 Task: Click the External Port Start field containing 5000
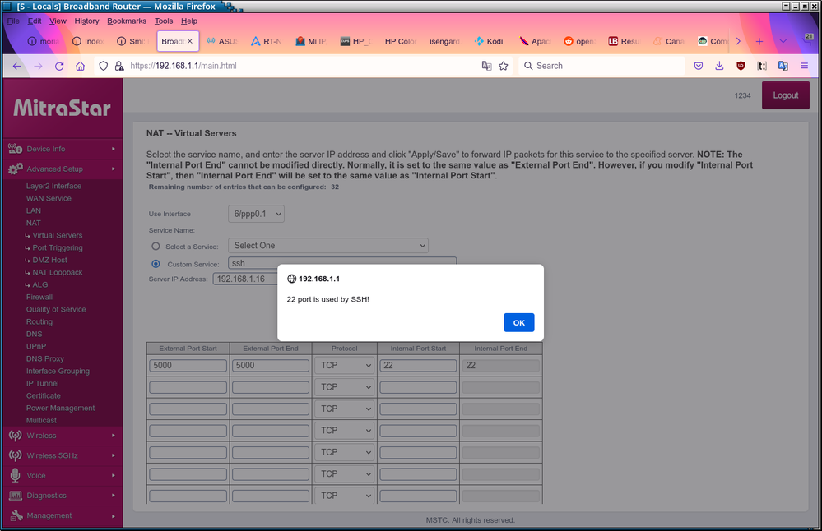pyautogui.click(x=188, y=366)
